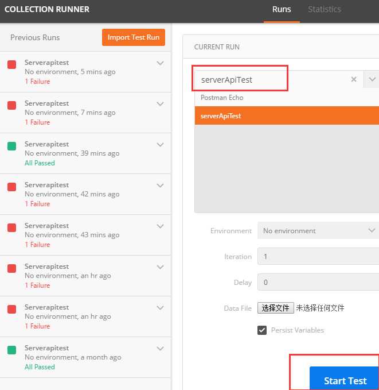Click the red status square of the 42 mins ago run
The width and height of the screenshot is (379, 390).
(x=11, y=187)
